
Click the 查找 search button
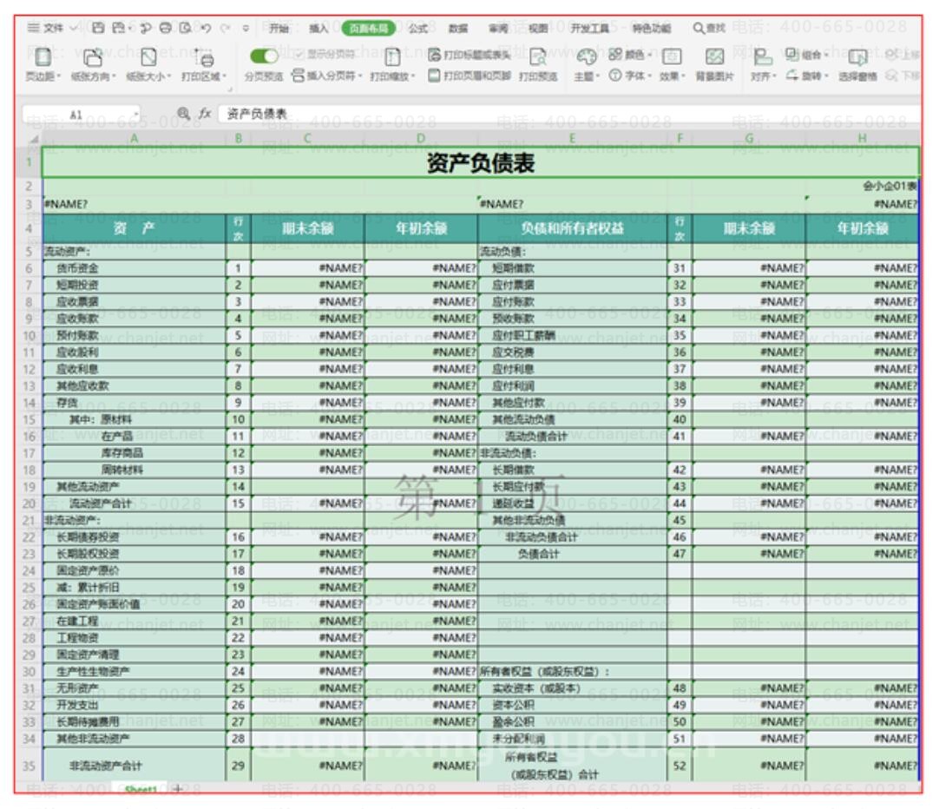(x=710, y=28)
